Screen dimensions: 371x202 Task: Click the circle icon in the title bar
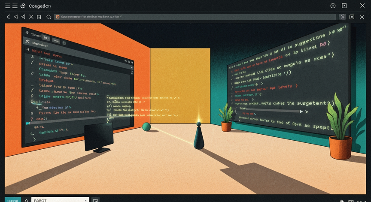(x=333, y=6)
